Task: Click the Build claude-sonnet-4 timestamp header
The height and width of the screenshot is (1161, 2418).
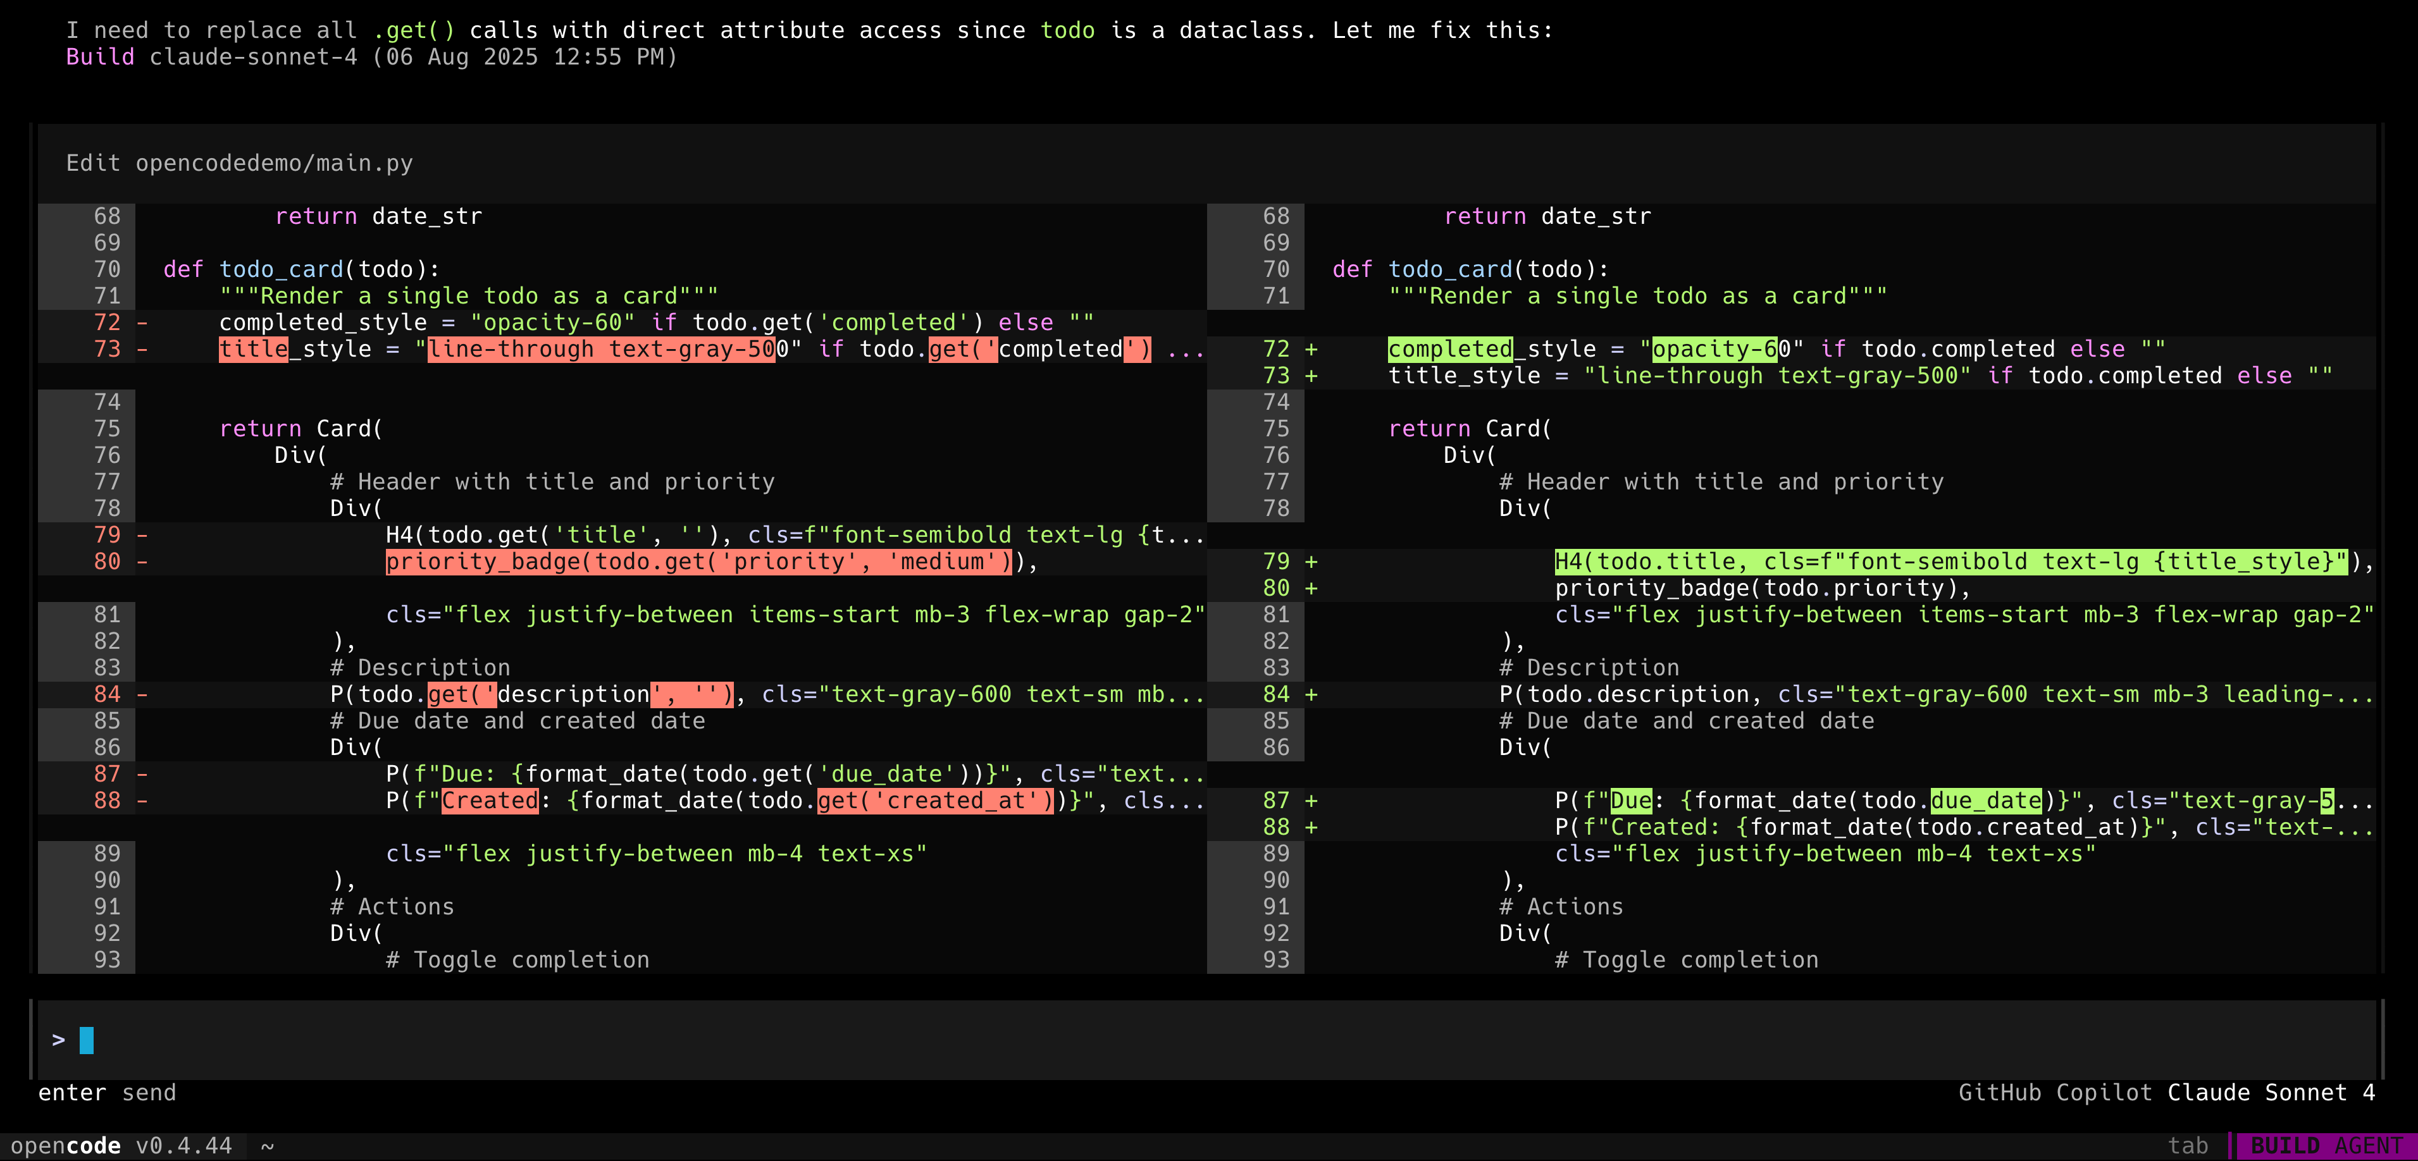Action: pos(371,56)
